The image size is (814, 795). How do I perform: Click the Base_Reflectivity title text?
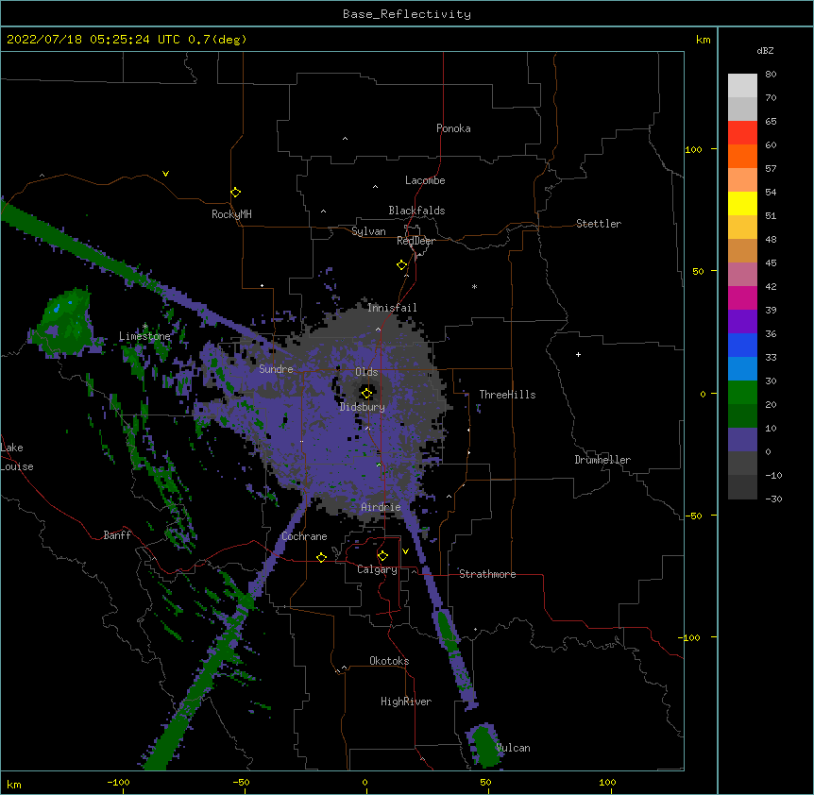pos(407,14)
